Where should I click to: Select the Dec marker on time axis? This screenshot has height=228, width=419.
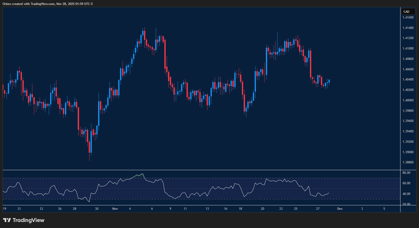340,209
